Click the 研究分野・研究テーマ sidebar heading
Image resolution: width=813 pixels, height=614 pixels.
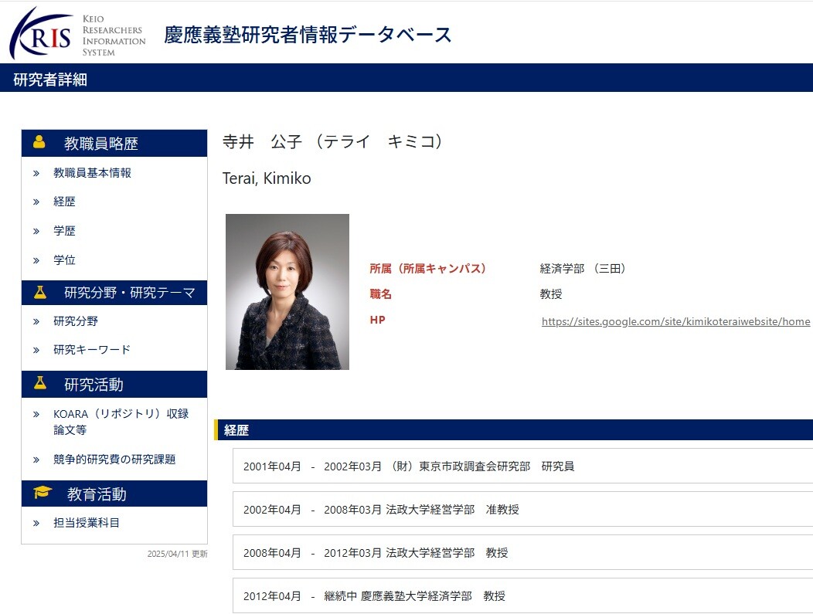[114, 293]
